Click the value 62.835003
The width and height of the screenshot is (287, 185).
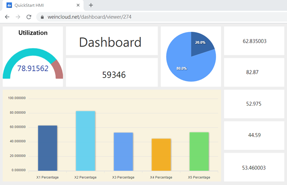[x=254, y=41]
